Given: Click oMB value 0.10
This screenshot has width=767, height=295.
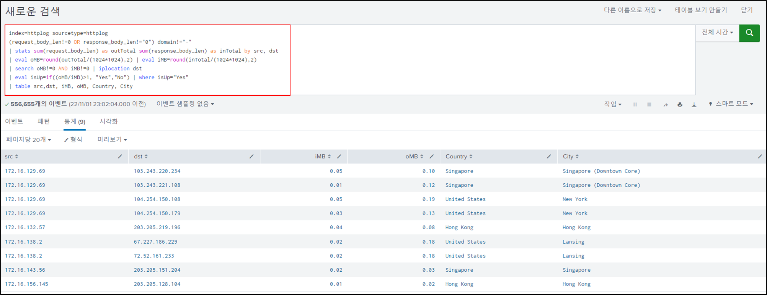Looking at the screenshot, I should [429, 171].
